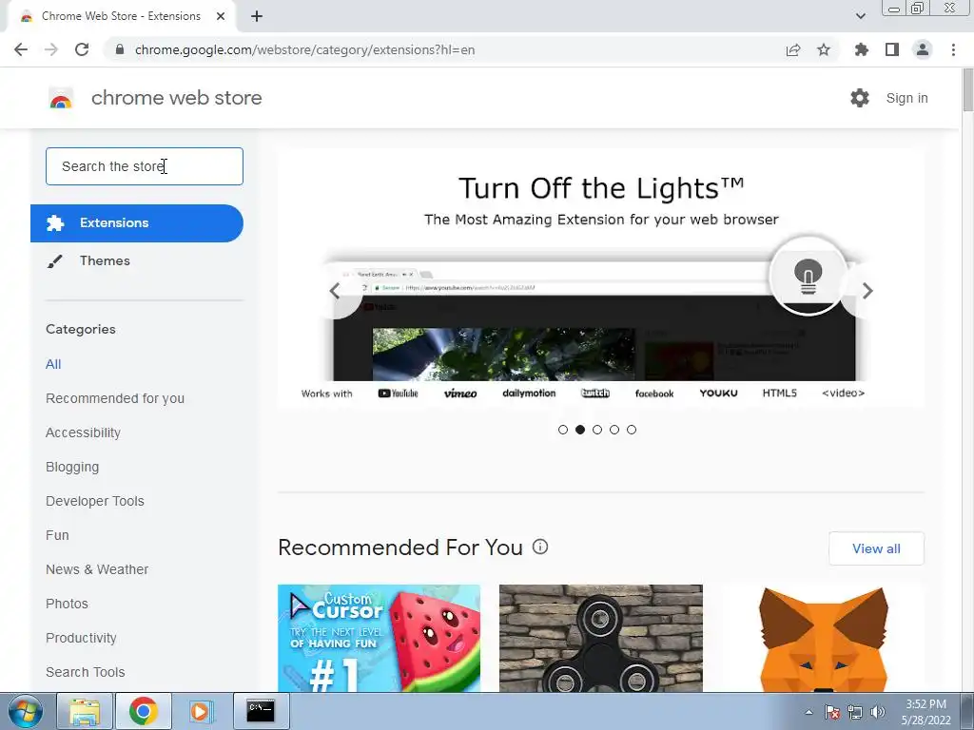Click the page vertical scrollbar thumb

(x=967, y=90)
